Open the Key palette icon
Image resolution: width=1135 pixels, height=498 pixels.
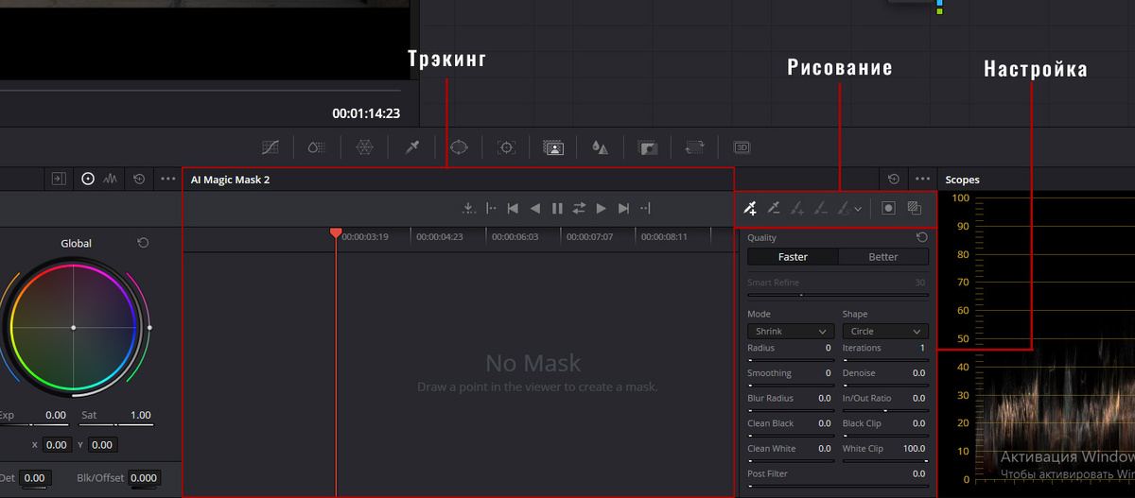point(648,147)
